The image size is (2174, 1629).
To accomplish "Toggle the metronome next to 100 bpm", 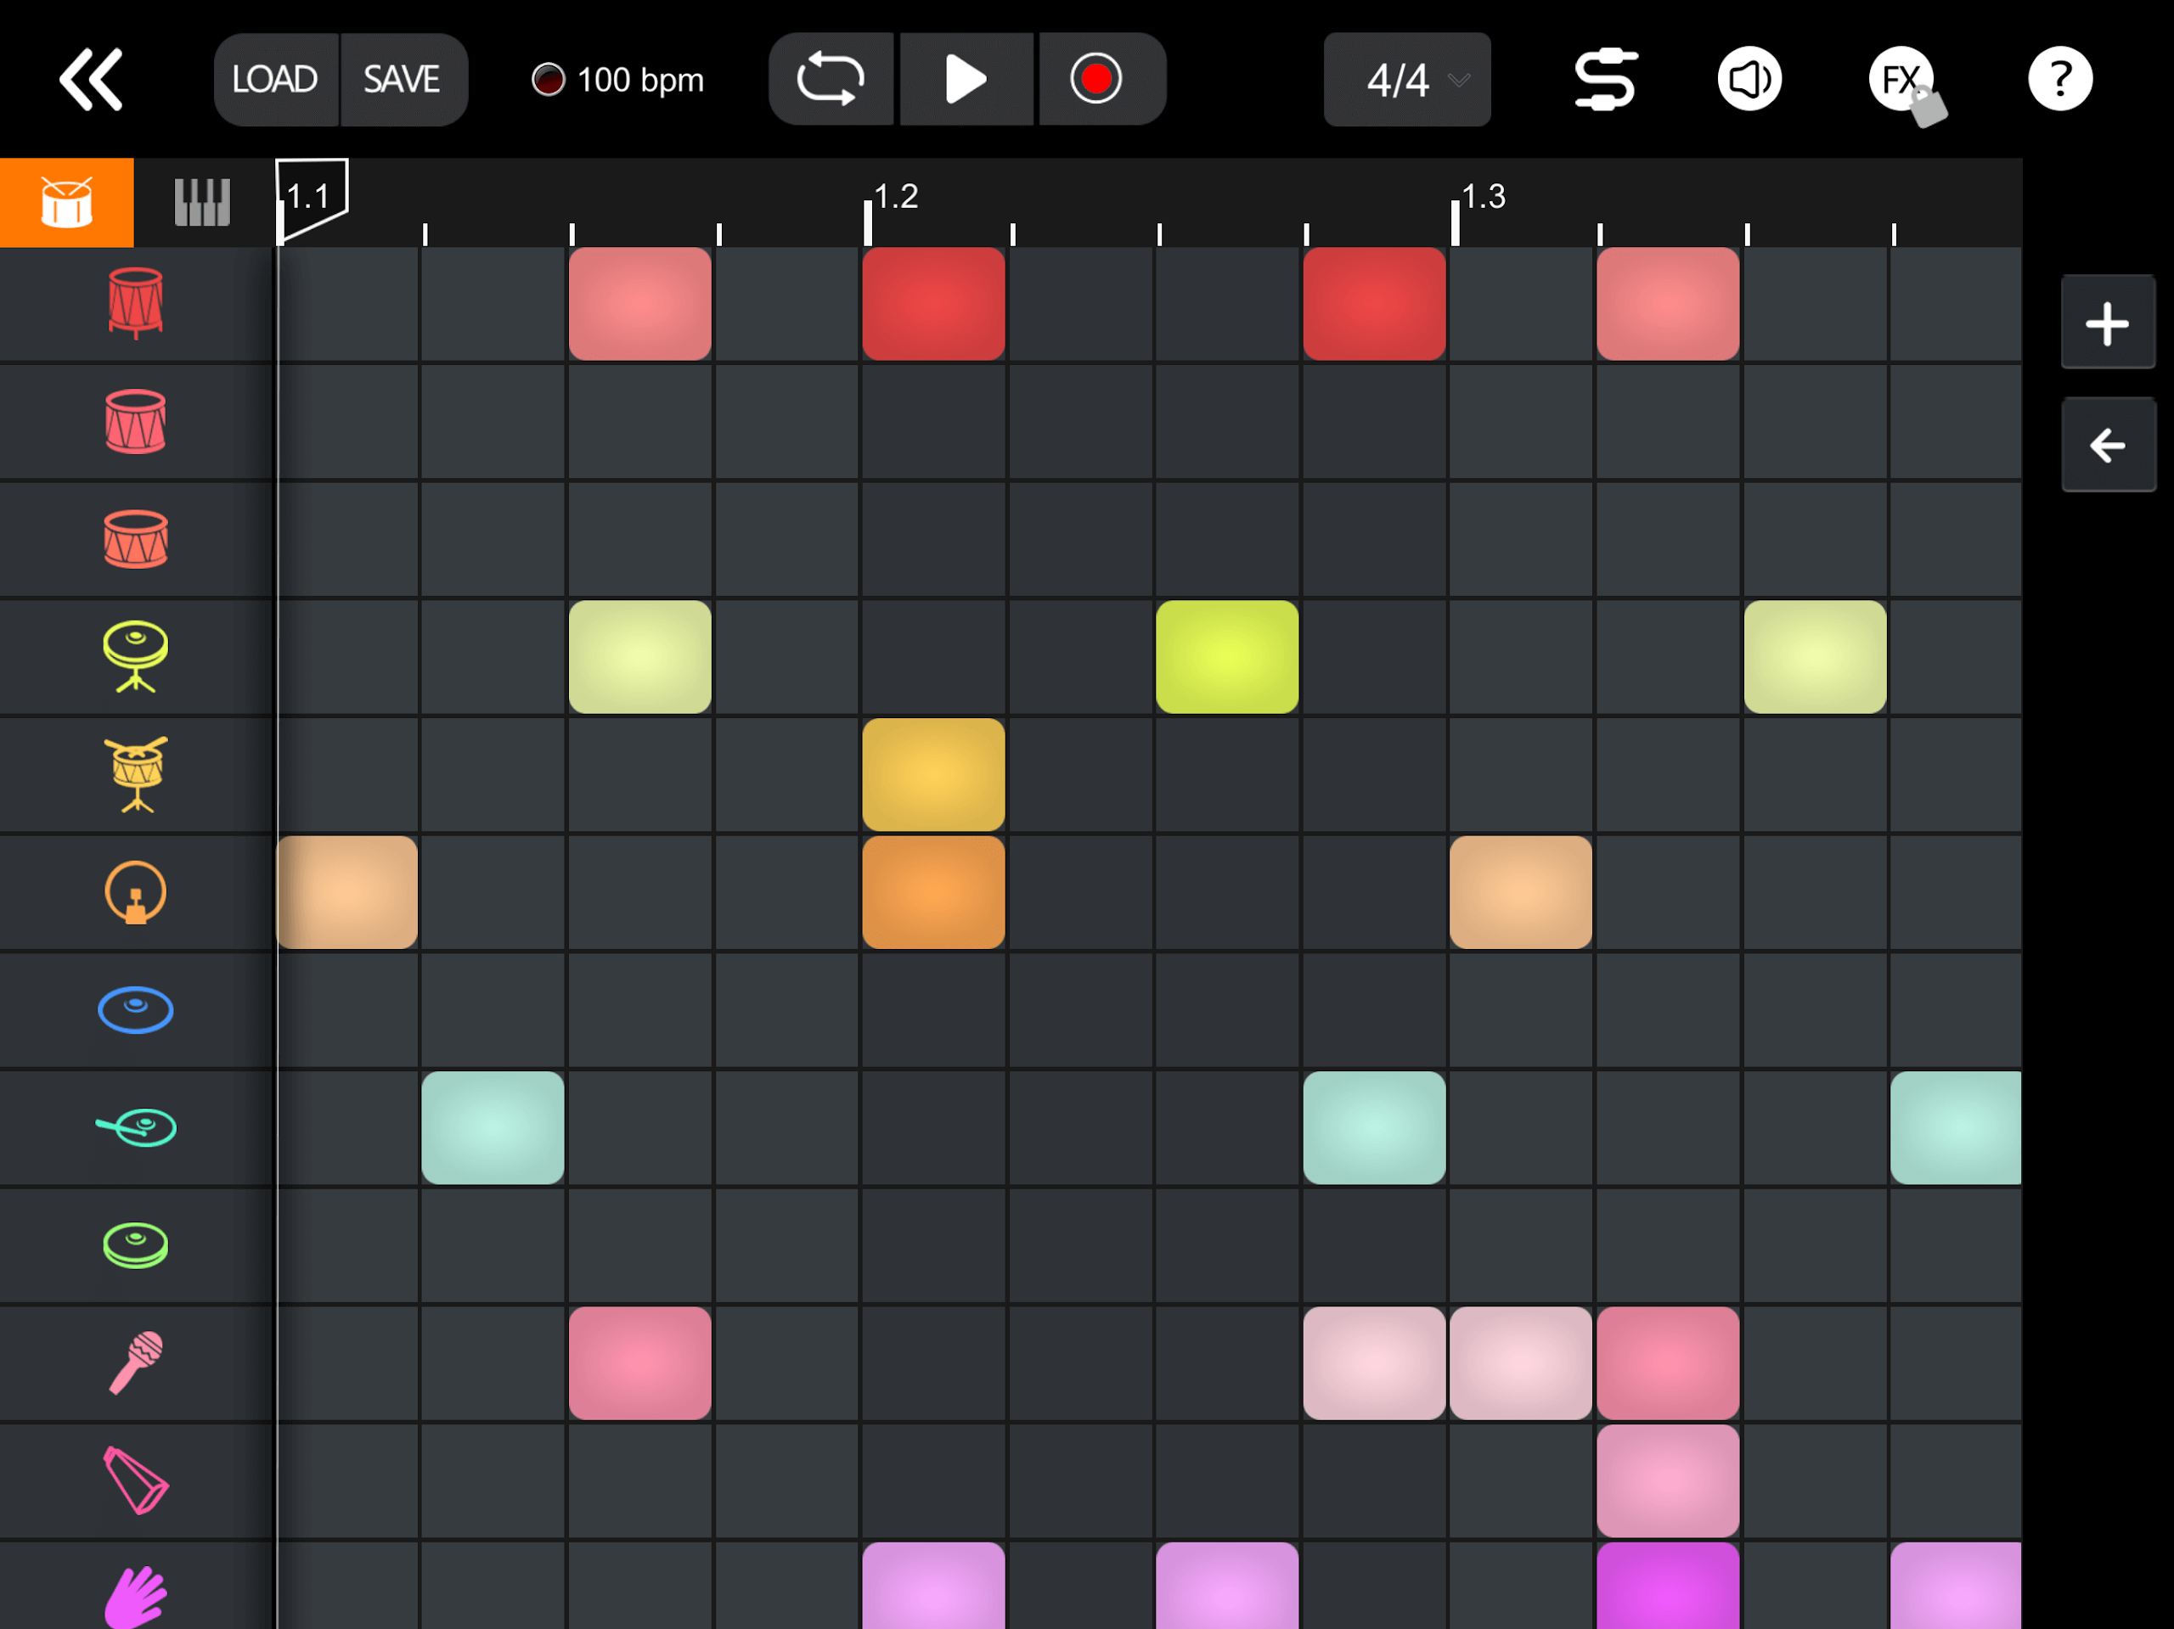I will point(548,80).
